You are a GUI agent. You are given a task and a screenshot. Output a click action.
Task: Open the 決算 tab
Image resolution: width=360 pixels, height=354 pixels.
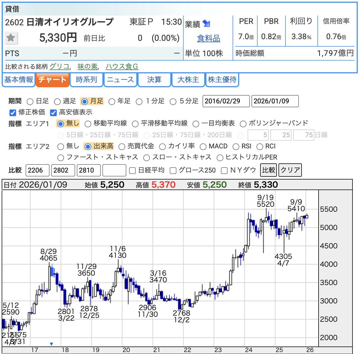tap(154, 80)
